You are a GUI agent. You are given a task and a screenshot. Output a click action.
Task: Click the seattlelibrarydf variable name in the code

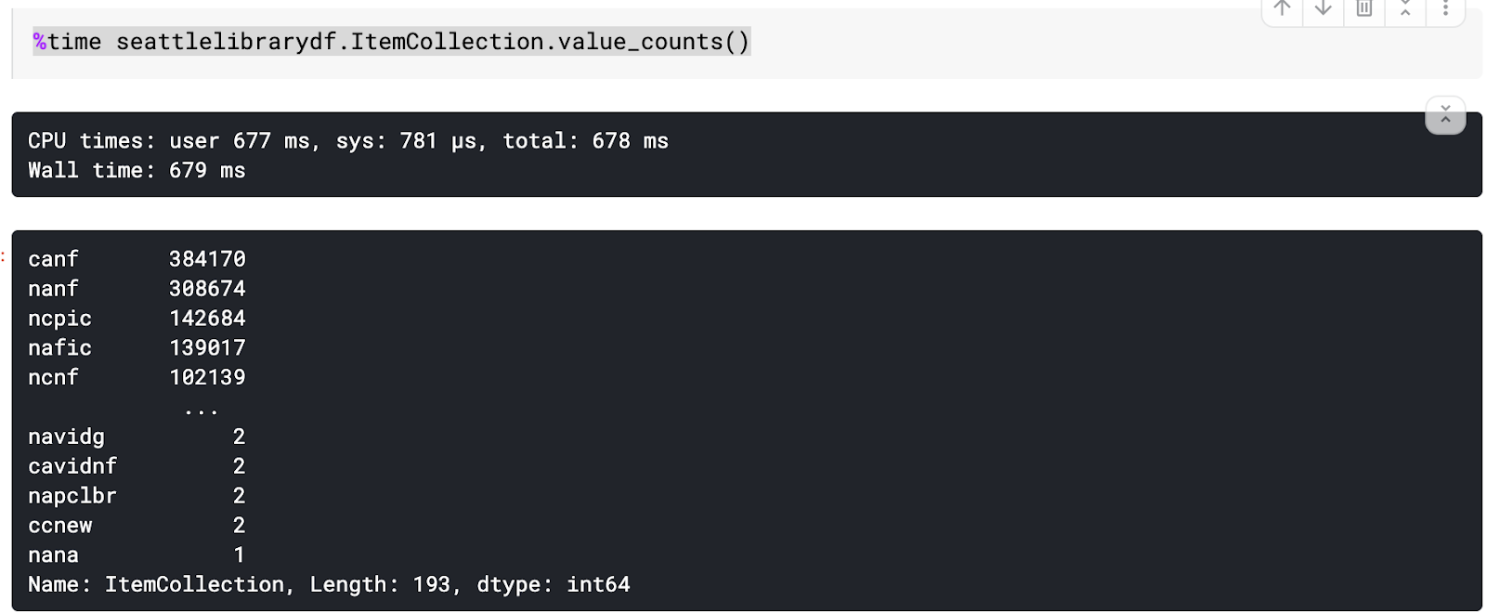[226, 42]
